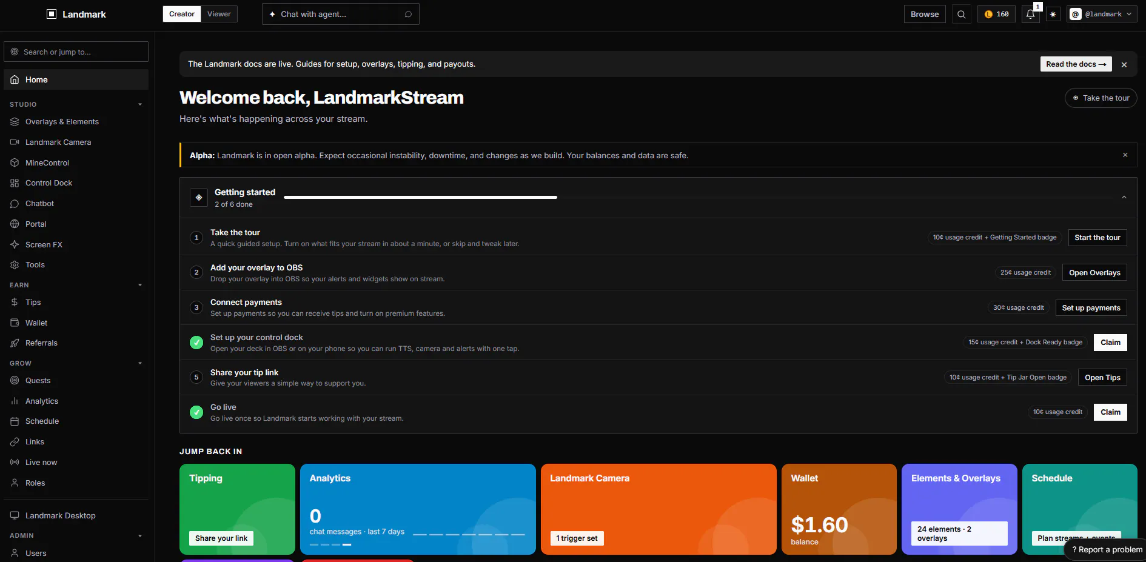This screenshot has height=562, width=1146.
Task: Open the notifications bell icon
Action: click(1030, 14)
